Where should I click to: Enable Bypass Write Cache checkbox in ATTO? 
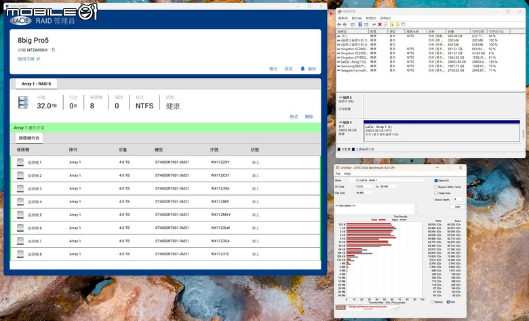pyautogui.click(x=436, y=187)
